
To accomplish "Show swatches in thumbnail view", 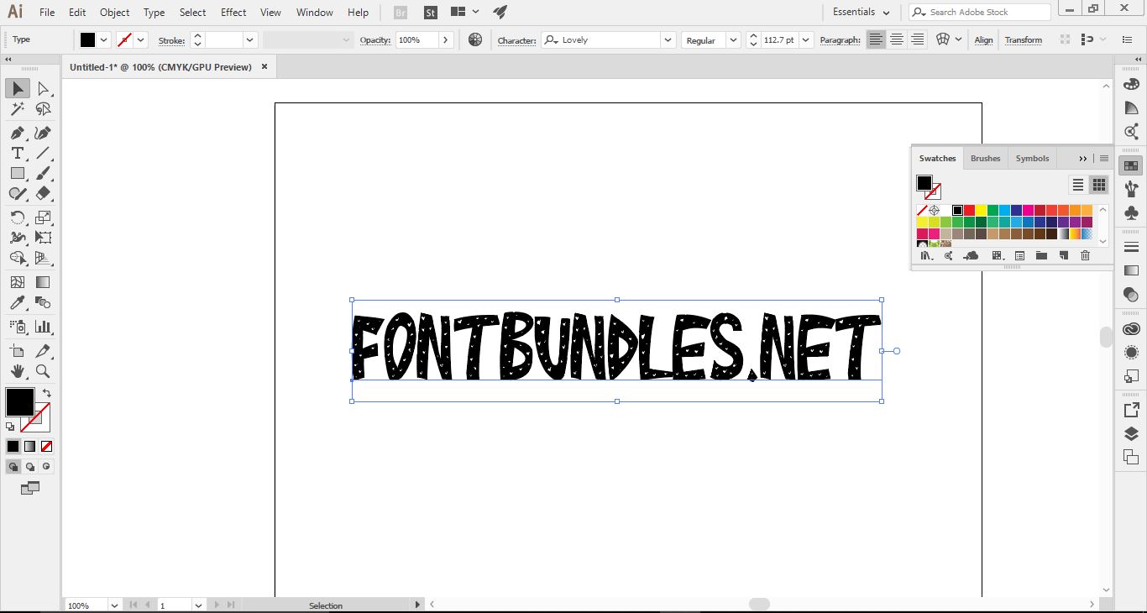I will [1098, 185].
